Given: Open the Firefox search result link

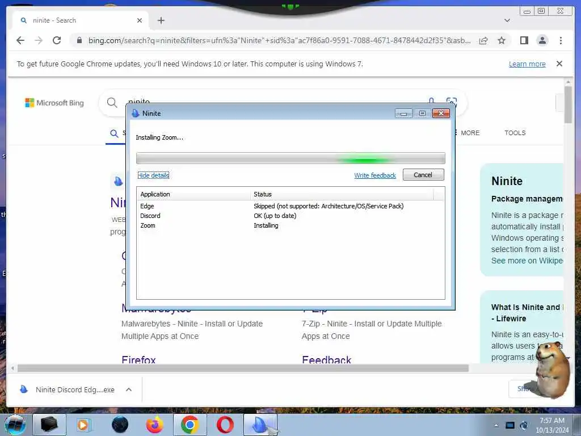Looking at the screenshot, I should [x=138, y=359].
